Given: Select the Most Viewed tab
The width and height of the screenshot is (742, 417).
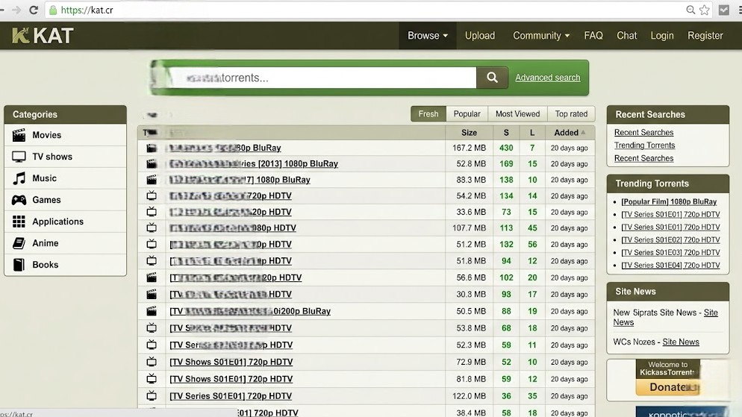Looking at the screenshot, I should [x=517, y=114].
